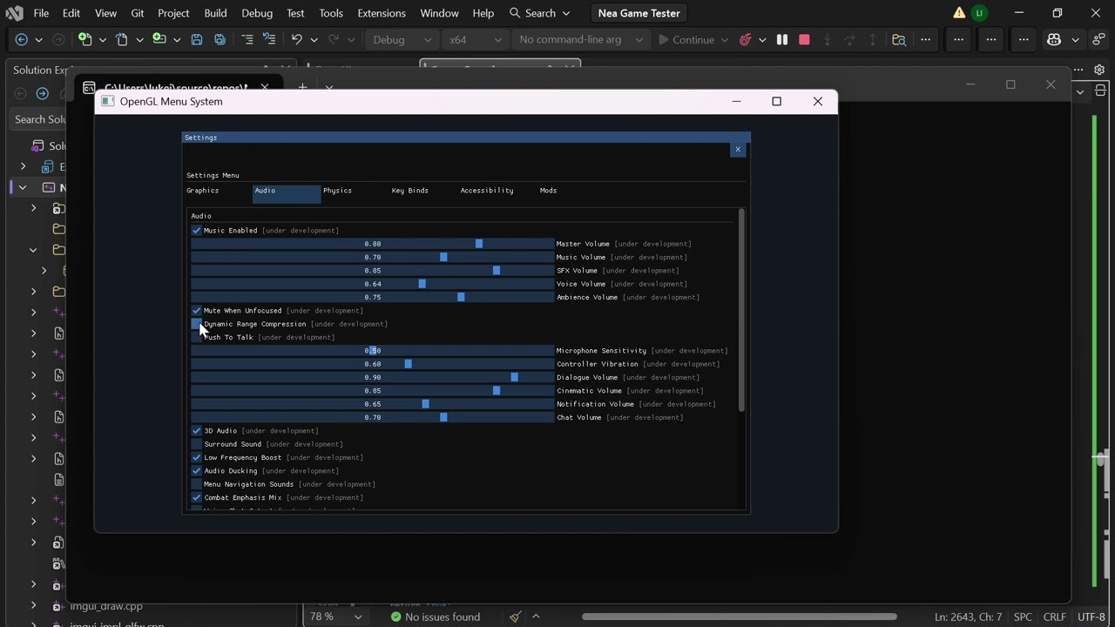
Task: Open the x64 platform dropdown
Action: [x=474, y=39]
